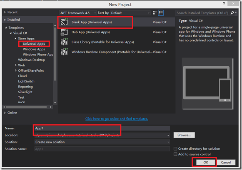Expand the Online section
Image resolution: width=242 pixels, height=170 pixels.
[5, 112]
